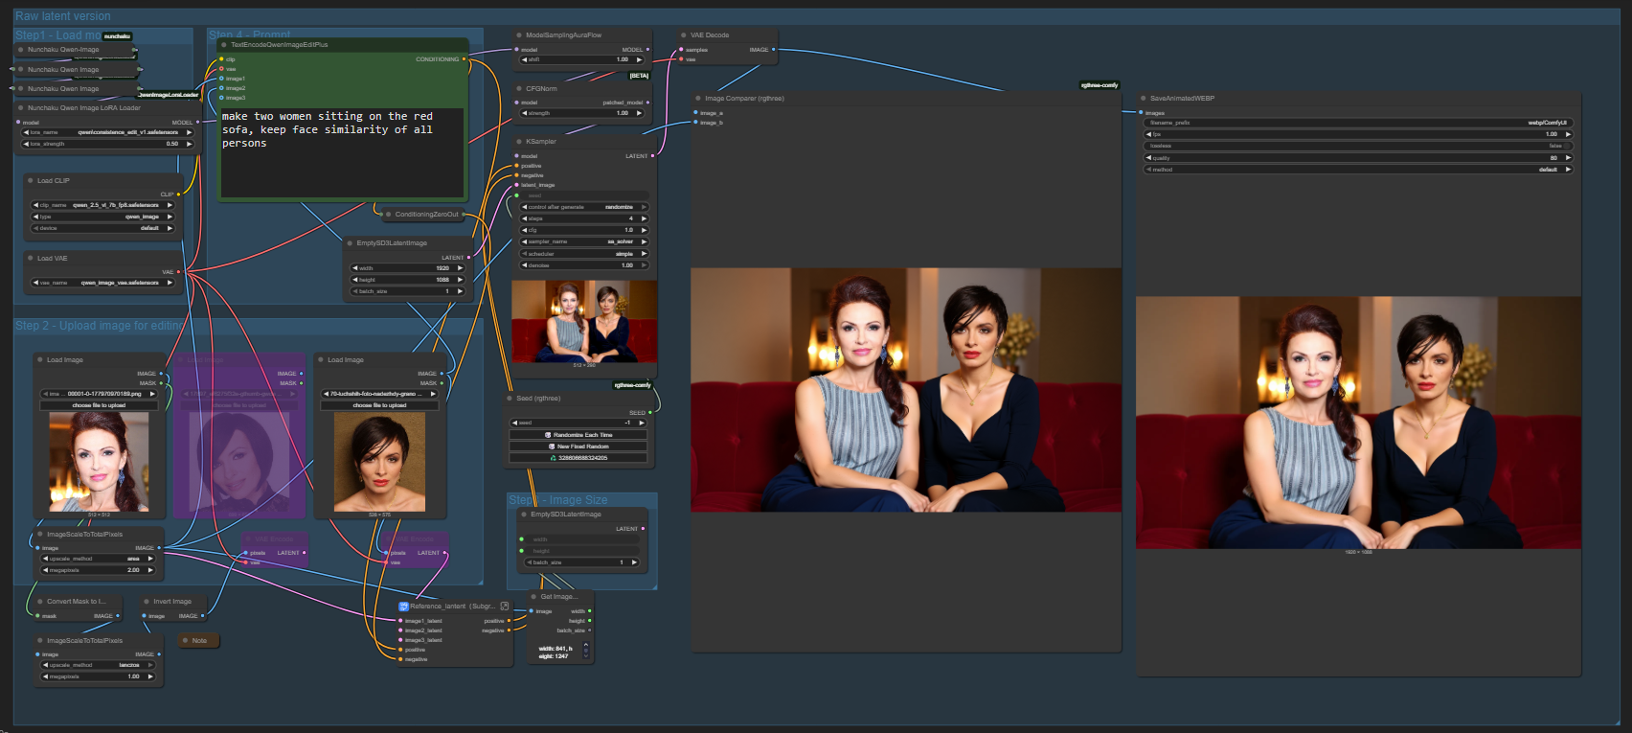Open the sampler_name dropdown in KSampler
1632x733 pixels.
(585, 241)
